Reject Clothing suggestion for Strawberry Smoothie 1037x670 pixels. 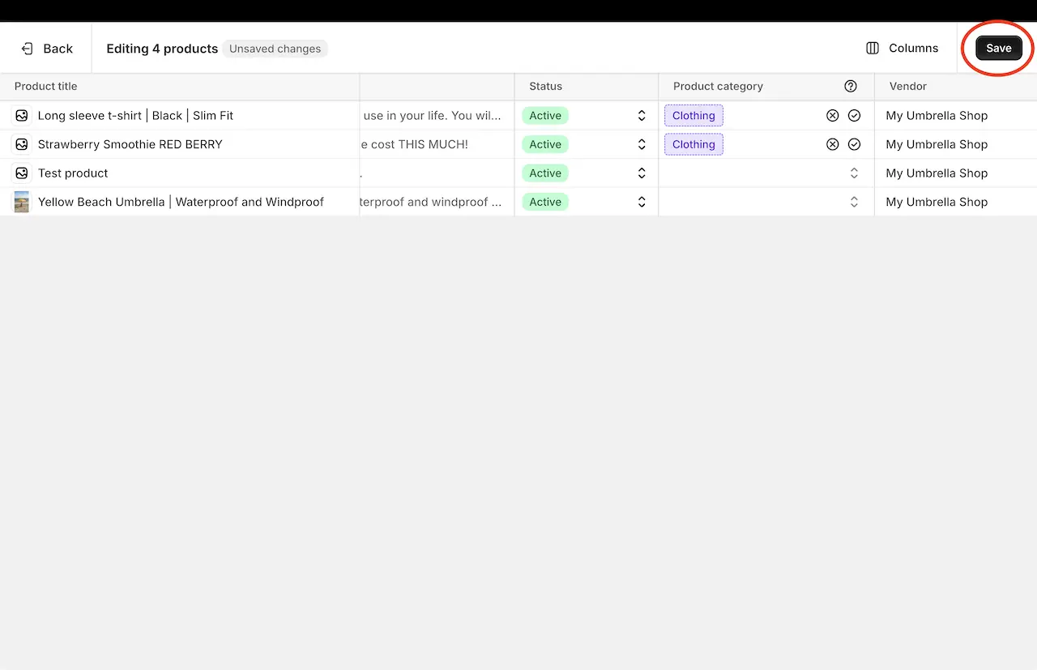click(832, 144)
